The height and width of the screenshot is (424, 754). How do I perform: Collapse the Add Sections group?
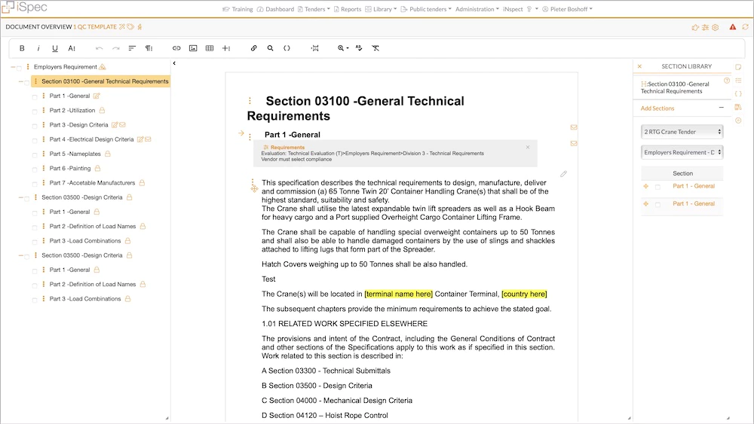point(722,108)
